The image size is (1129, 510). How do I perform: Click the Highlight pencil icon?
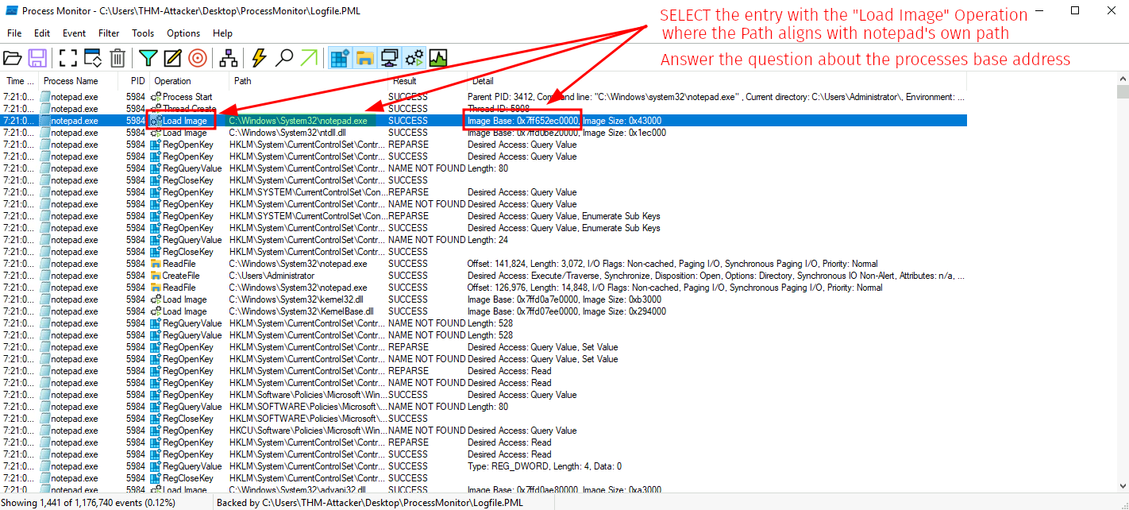point(172,58)
